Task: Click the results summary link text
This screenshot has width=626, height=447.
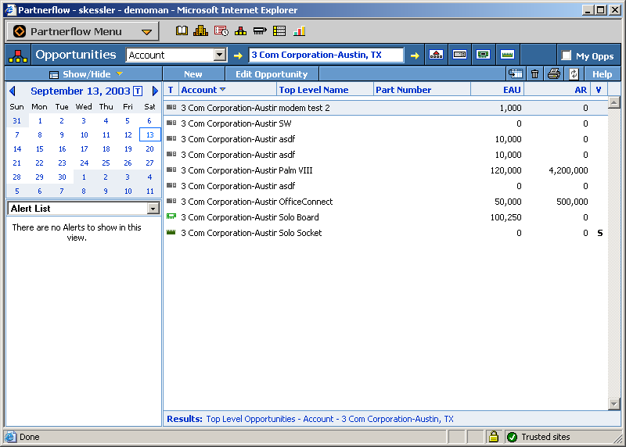Action: click(329, 419)
